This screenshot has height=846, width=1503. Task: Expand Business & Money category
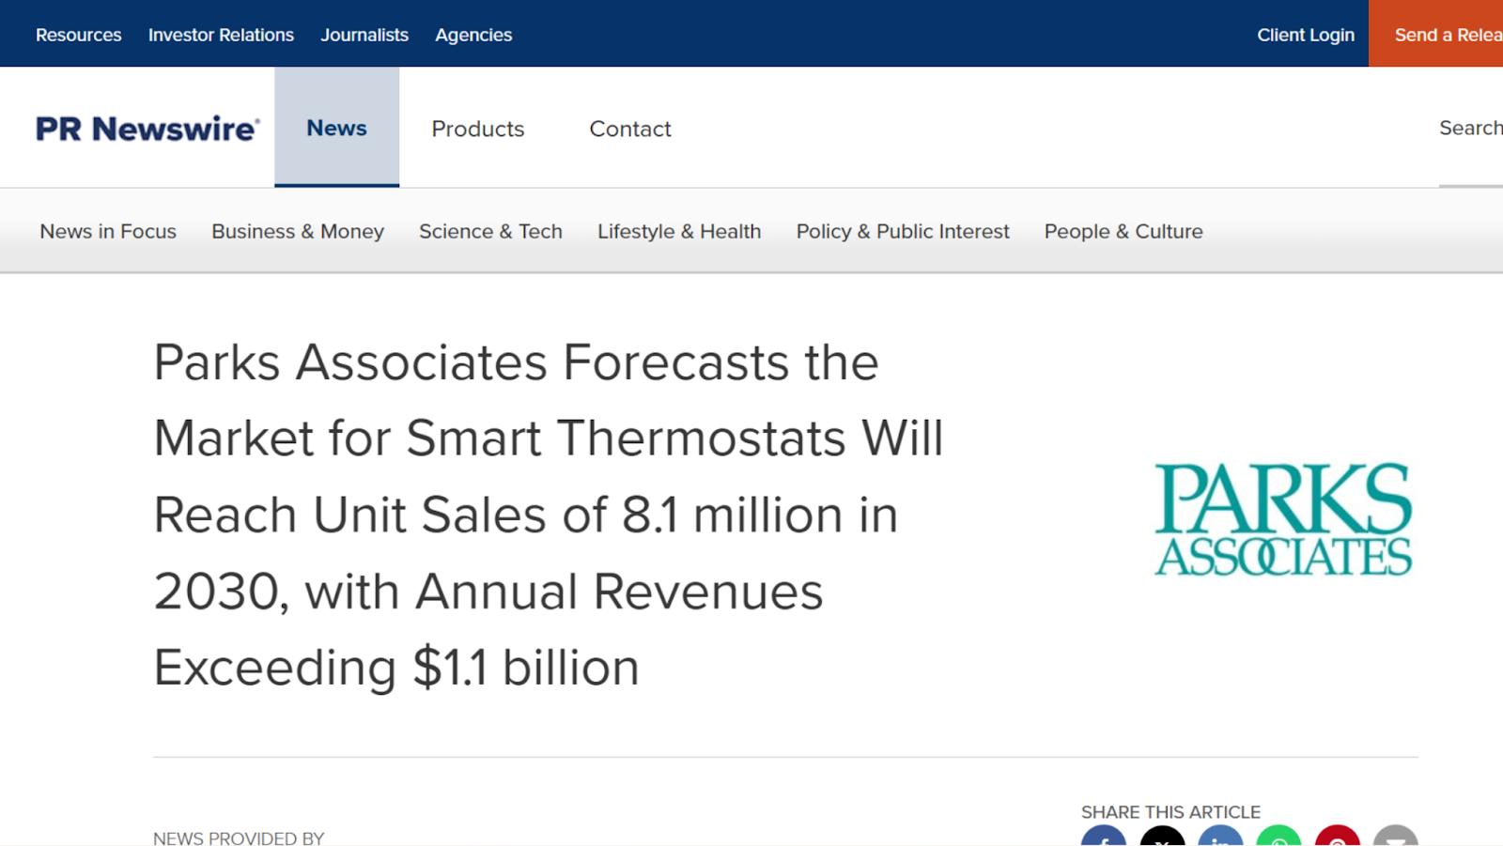298,231
